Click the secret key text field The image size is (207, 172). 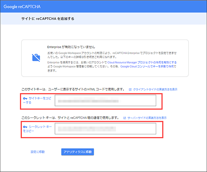click(x=105, y=129)
